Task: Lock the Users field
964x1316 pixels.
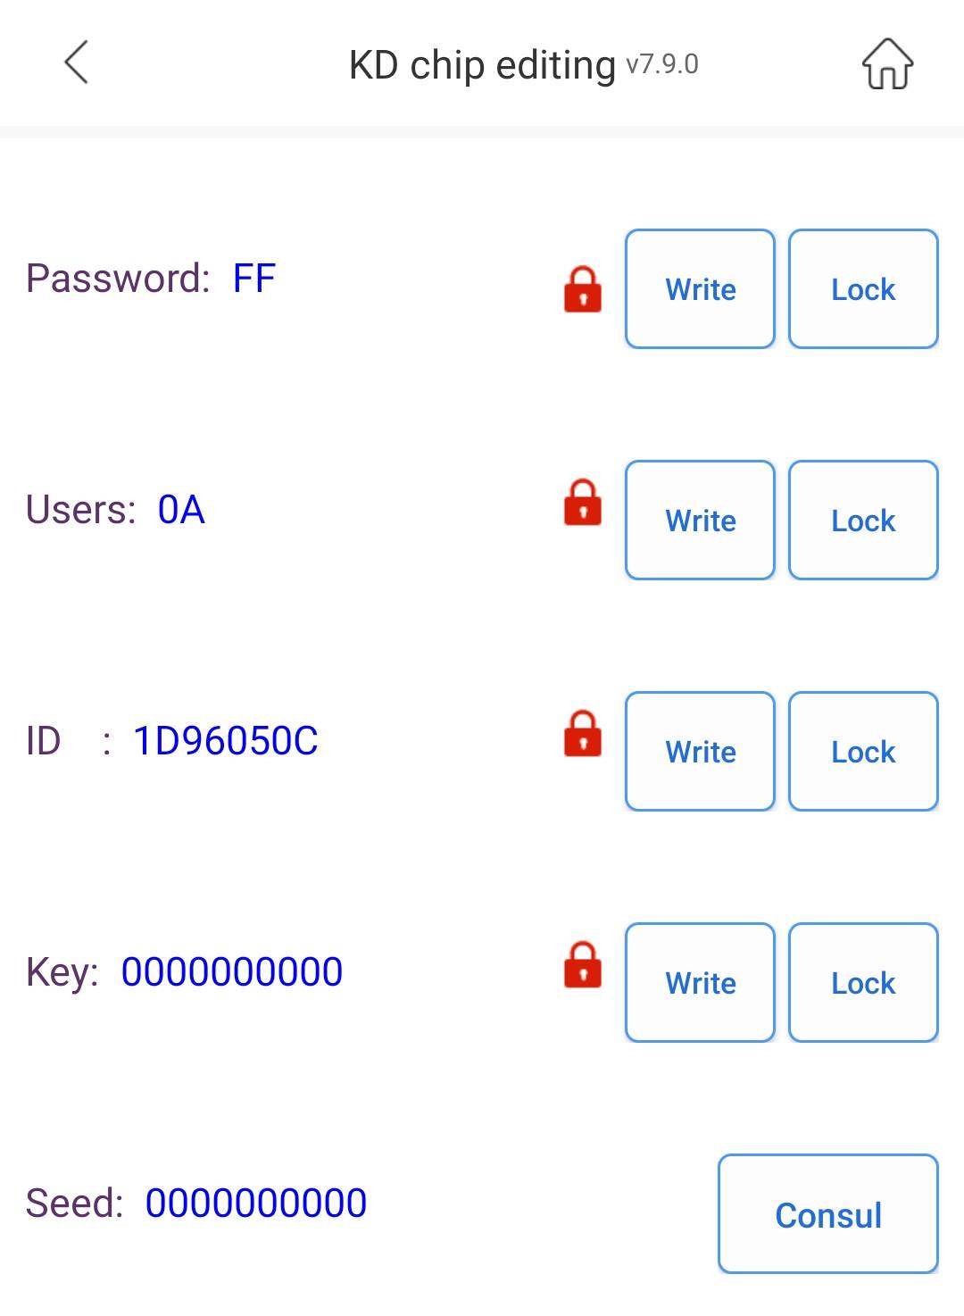Action: (863, 521)
